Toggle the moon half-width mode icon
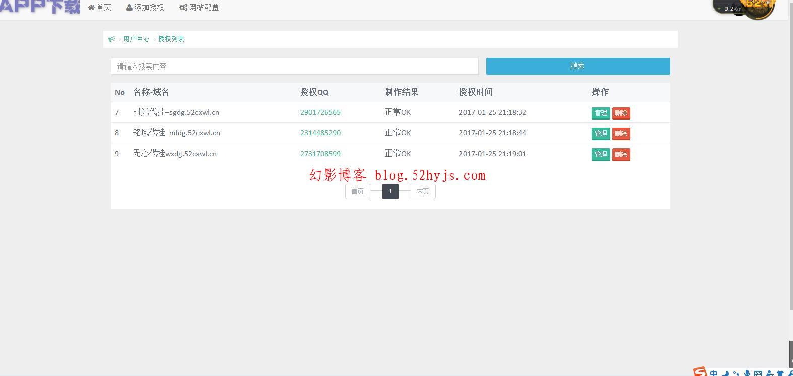Screen dimensions: 793x376 click(725, 373)
